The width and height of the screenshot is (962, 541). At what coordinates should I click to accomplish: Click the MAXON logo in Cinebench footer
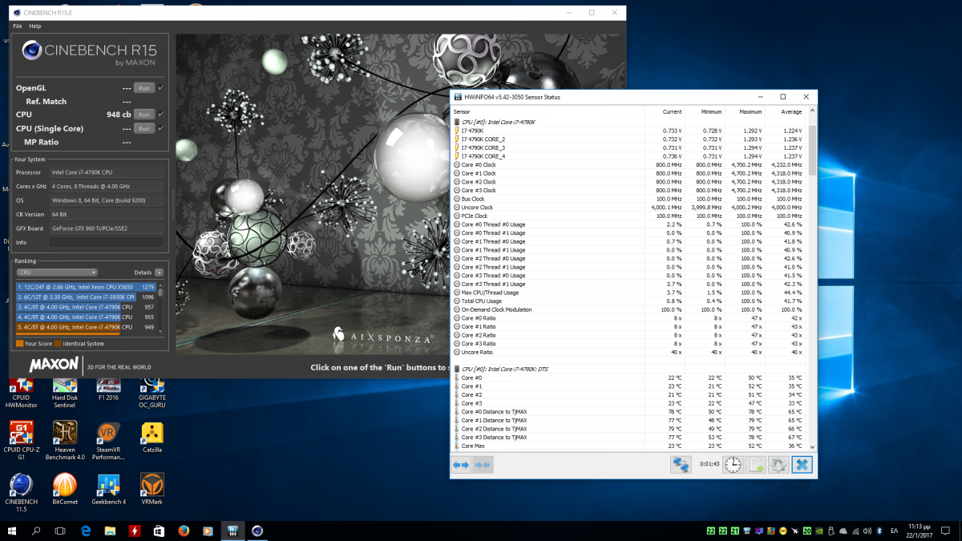(x=54, y=365)
